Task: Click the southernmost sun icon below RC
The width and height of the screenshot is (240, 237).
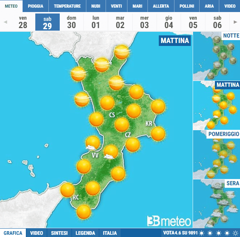Action: click(x=84, y=212)
